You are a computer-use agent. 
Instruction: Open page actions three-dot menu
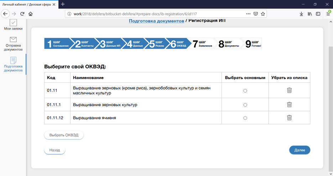[x=248, y=14]
